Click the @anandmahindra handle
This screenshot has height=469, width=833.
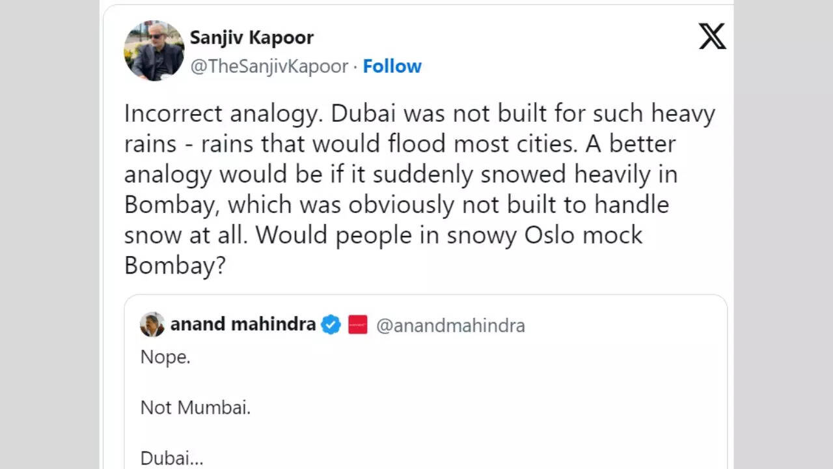[450, 325]
